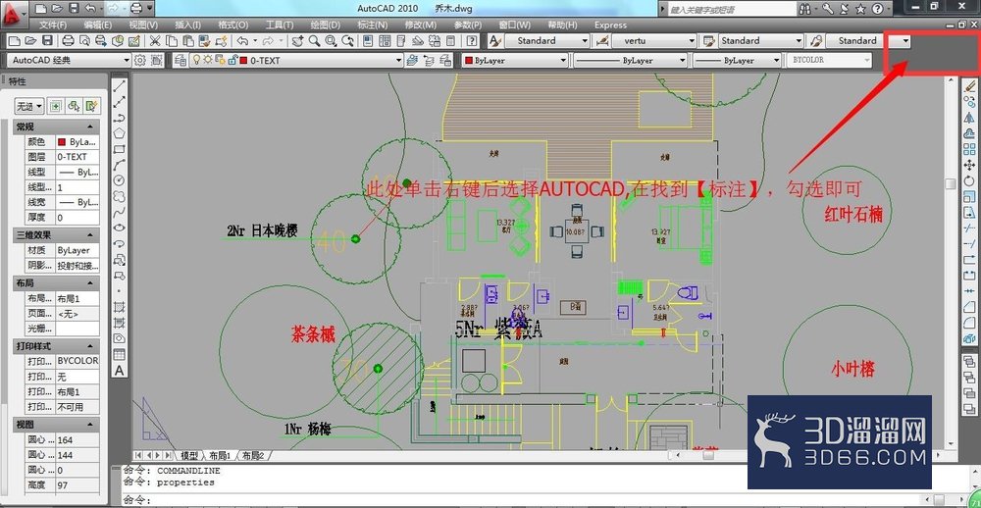981x508 pixels.
Task: Click the Save file icon
Action: tap(47, 40)
